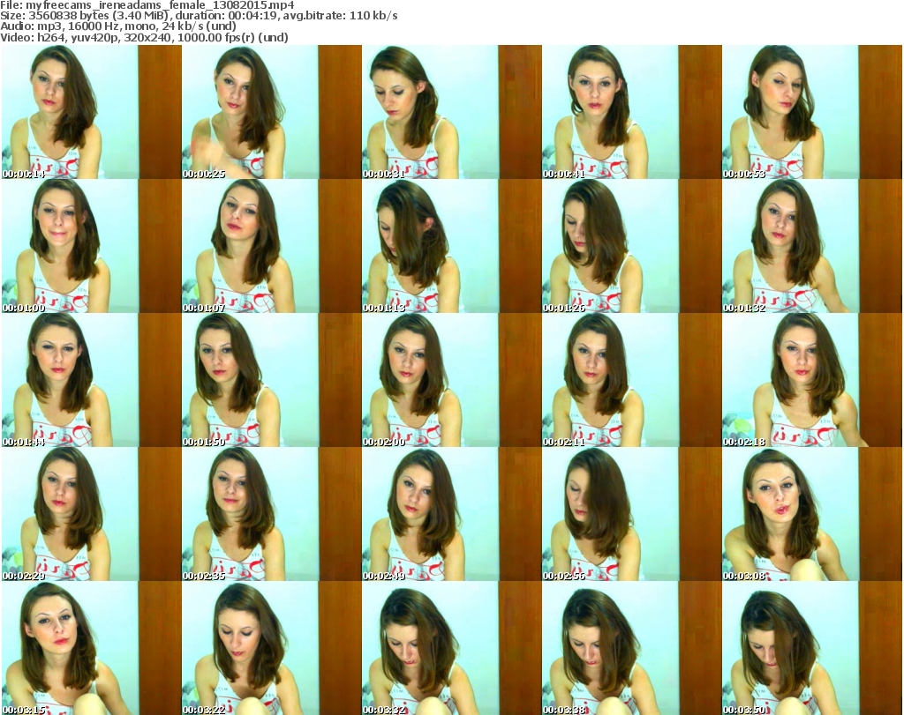Click the 'Audio: mp3, 16000 Hz' line

tap(118, 26)
